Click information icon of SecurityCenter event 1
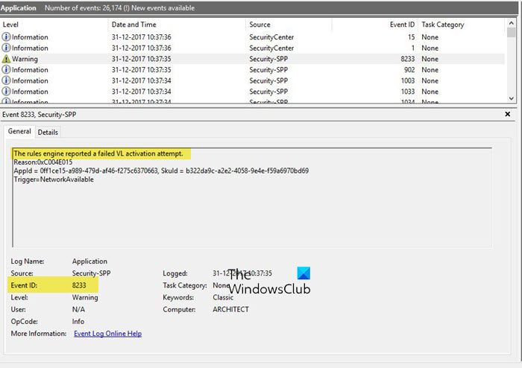Viewport: 522px width, 368px height. pyautogui.click(x=6, y=48)
